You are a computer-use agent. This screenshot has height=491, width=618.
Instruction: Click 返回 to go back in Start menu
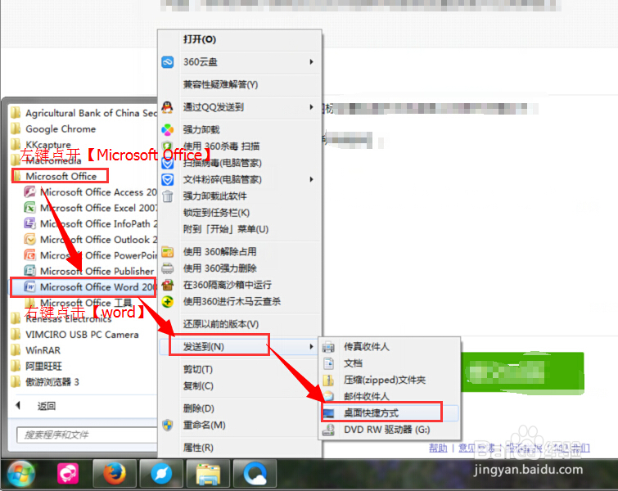point(47,406)
